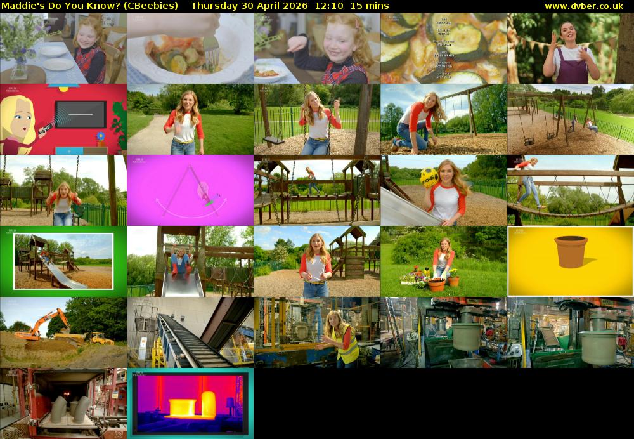Open thumbnail of woman in purple dungarees
Viewport: 634px width, 439px height.
(x=571, y=48)
